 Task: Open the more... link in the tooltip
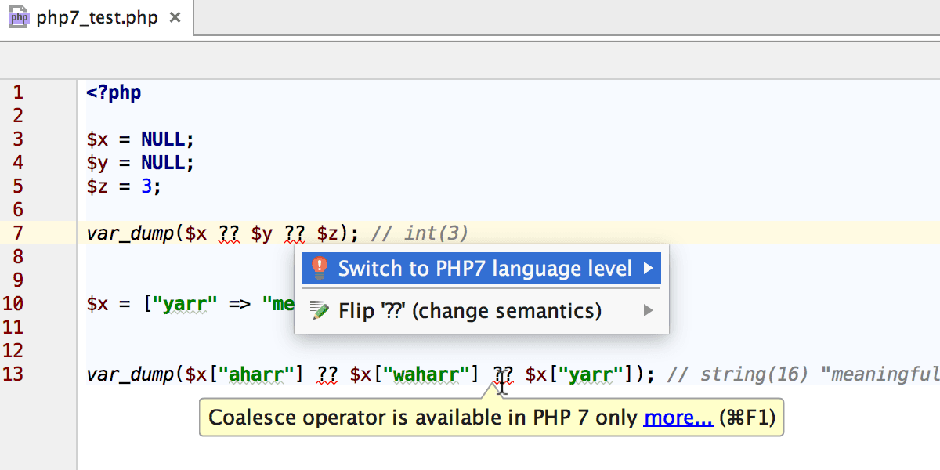click(x=678, y=418)
